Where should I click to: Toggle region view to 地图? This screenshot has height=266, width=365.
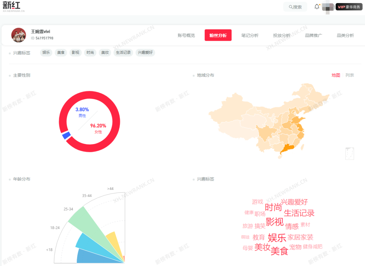(336, 75)
